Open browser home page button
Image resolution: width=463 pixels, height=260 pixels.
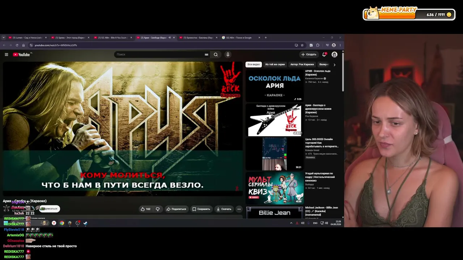click(x=24, y=45)
